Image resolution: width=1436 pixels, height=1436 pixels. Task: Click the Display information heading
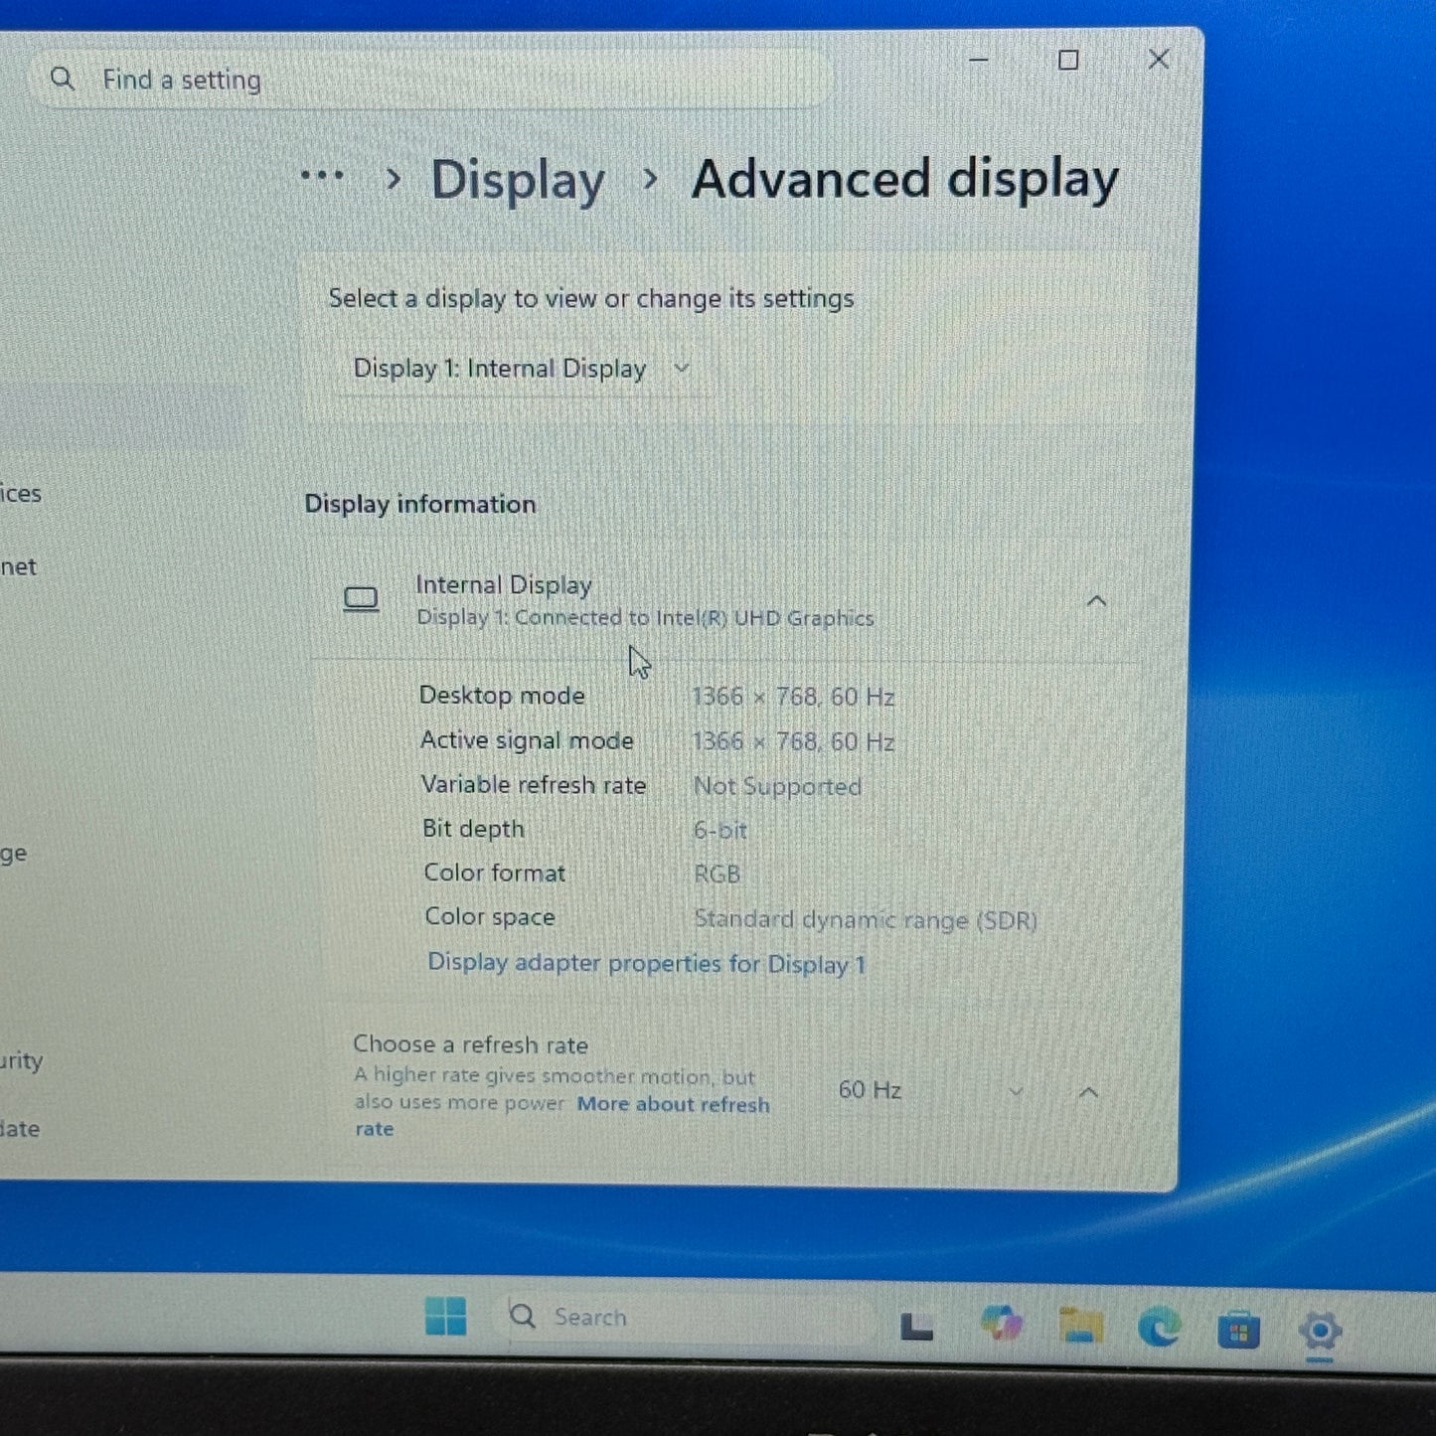420,504
